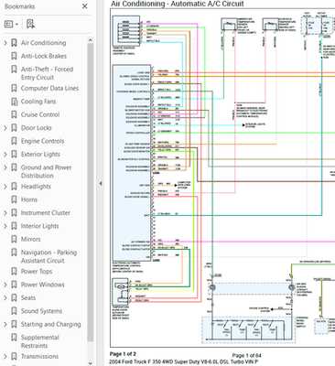The height and width of the screenshot is (366, 335).
Task: Close the Bookmarks panel
Action: [85, 6]
